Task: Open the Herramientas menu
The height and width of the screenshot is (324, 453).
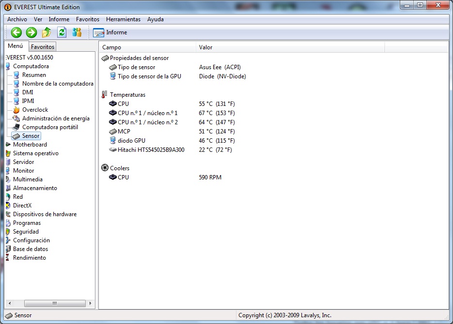Action: tap(123, 19)
